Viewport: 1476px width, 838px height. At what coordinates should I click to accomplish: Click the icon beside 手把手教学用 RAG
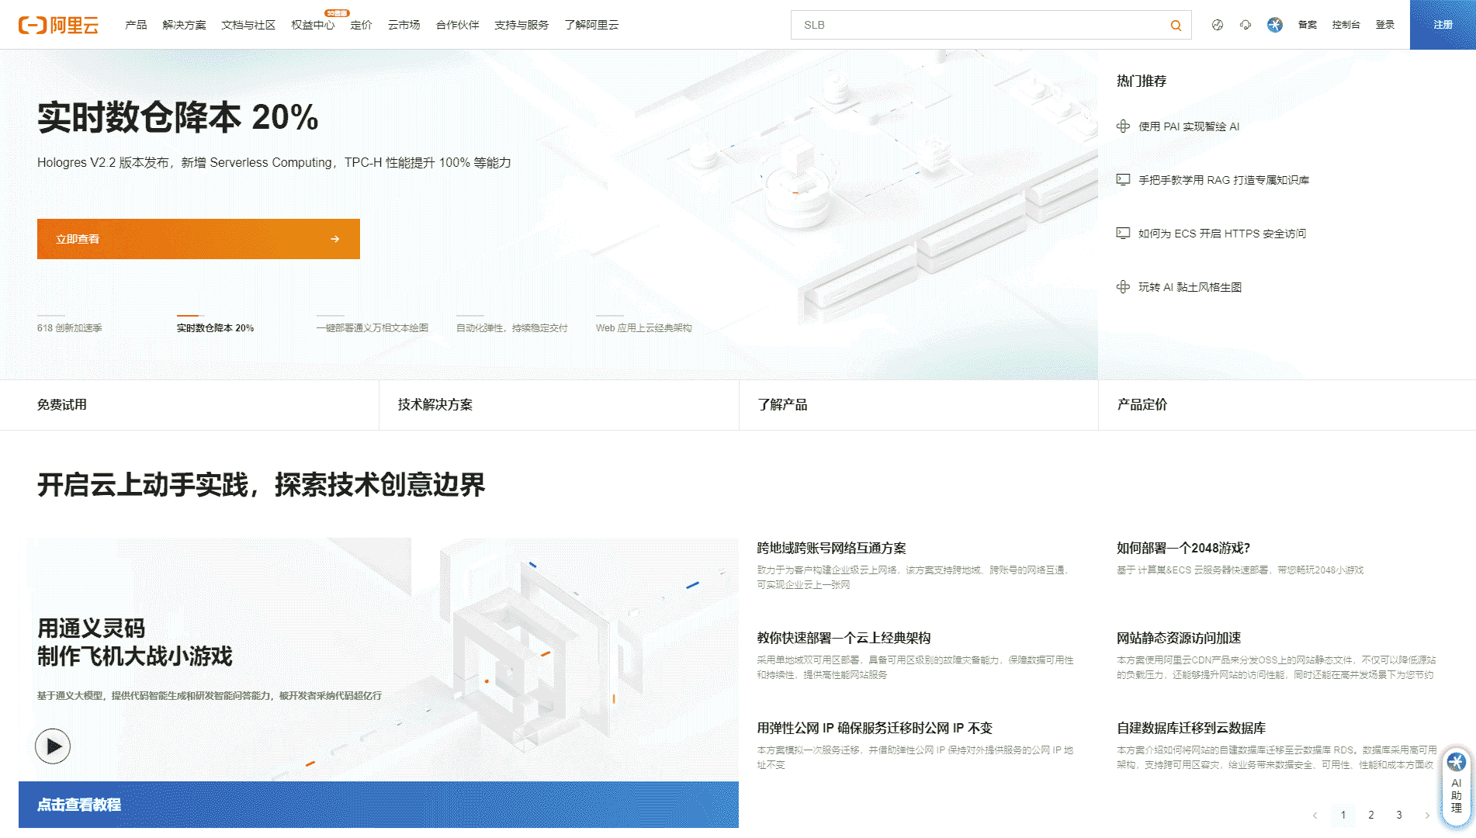click(1123, 180)
